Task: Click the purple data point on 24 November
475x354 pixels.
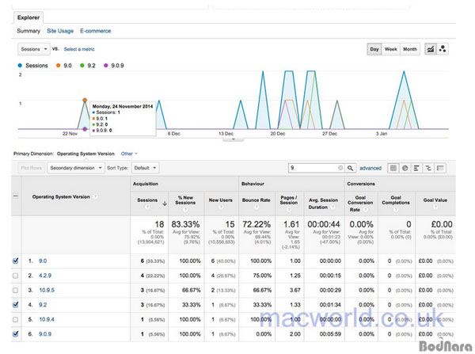Action: pyautogui.click(x=85, y=129)
